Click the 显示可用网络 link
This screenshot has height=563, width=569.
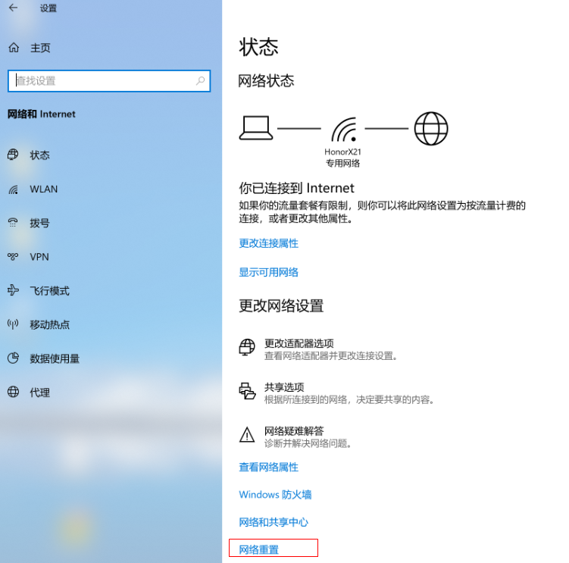[x=268, y=272]
